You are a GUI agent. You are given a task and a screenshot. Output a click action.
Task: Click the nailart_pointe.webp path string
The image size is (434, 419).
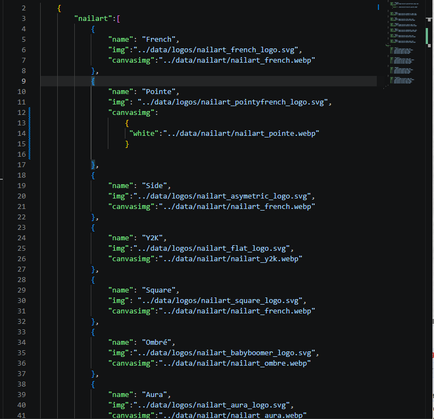tap(241, 134)
